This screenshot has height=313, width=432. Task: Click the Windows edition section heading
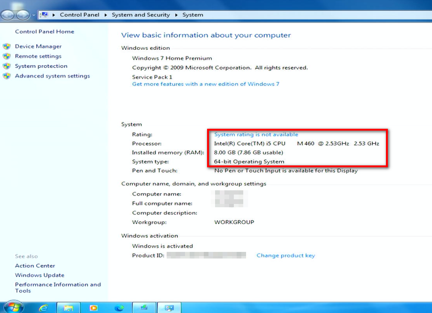[x=146, y=48]
